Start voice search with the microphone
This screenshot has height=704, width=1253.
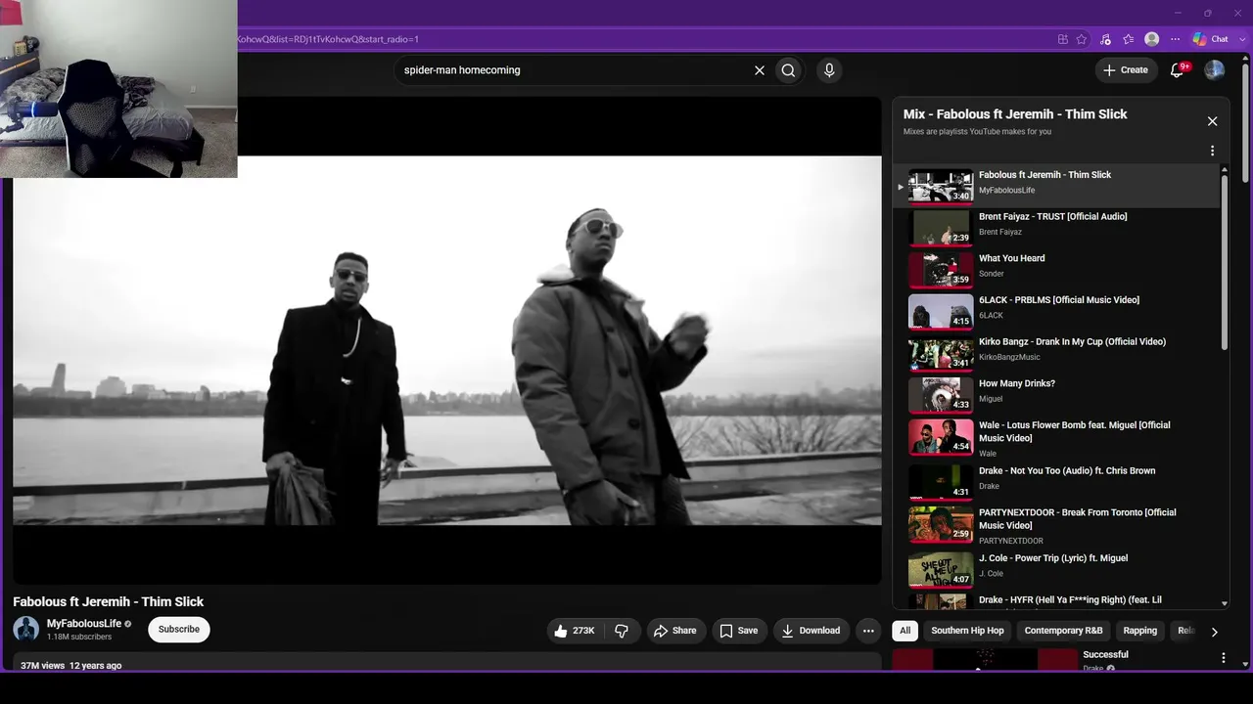pyautogui.click(x=829, y=70)
